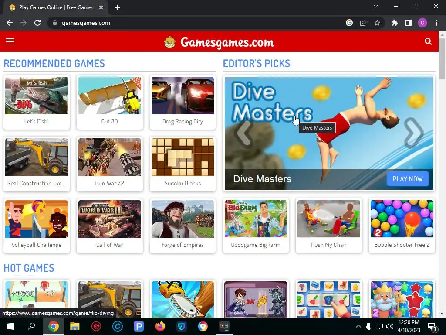
Task: Share this page via the share icon
Action: (363, 23)
